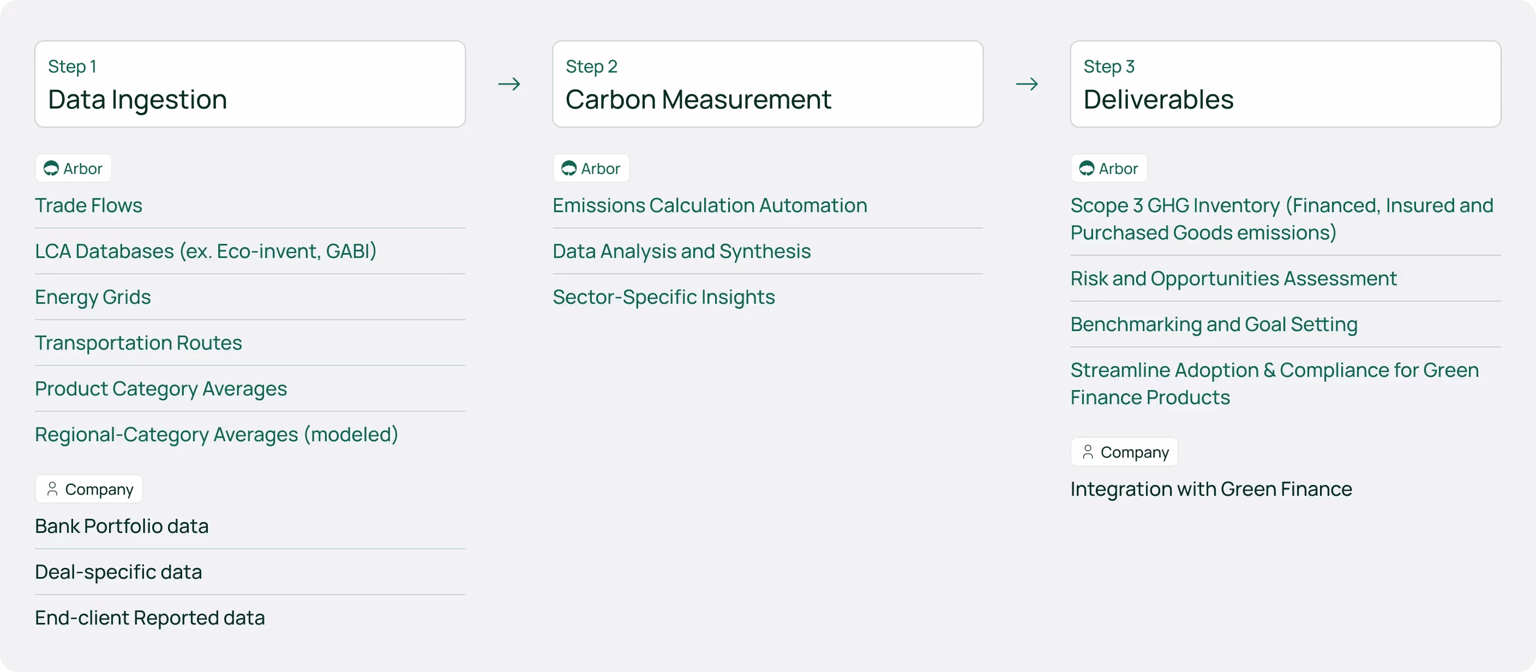Select Risk and Opportunities Assessment
1536x672 pixels.
pyautogui.click(x=1233, y=279)
